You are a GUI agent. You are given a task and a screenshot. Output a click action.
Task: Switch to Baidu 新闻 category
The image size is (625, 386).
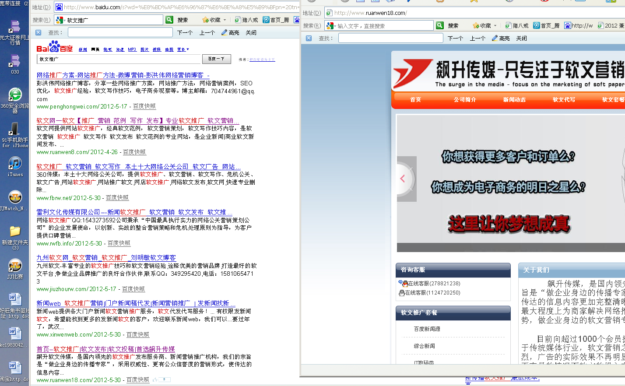(x=83, y=49)
